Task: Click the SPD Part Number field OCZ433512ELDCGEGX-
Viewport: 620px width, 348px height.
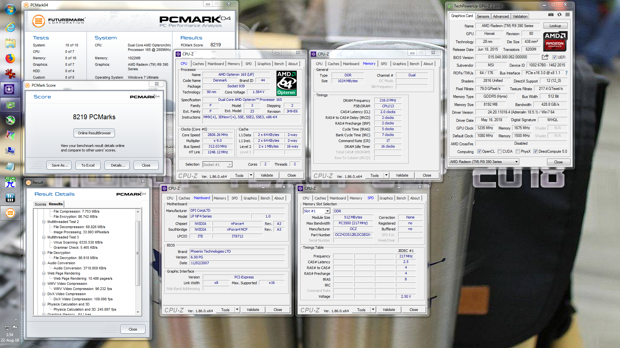Action: point(353,235)
